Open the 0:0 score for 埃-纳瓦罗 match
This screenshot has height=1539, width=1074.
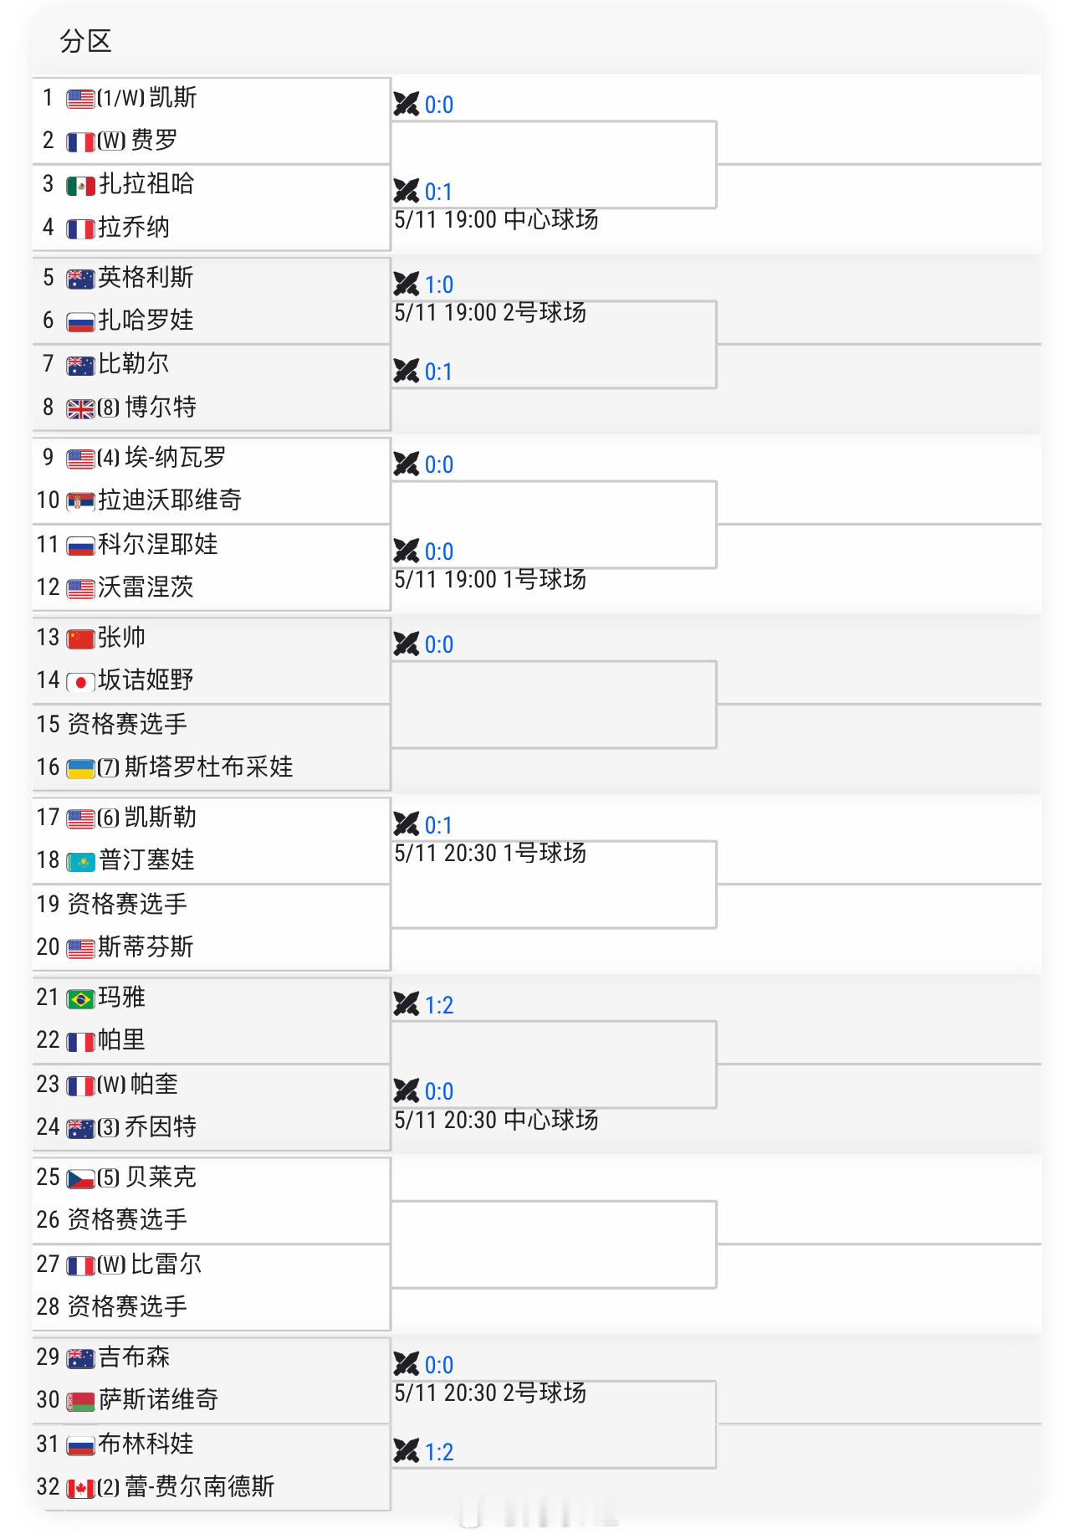click(x=438, y=464)
